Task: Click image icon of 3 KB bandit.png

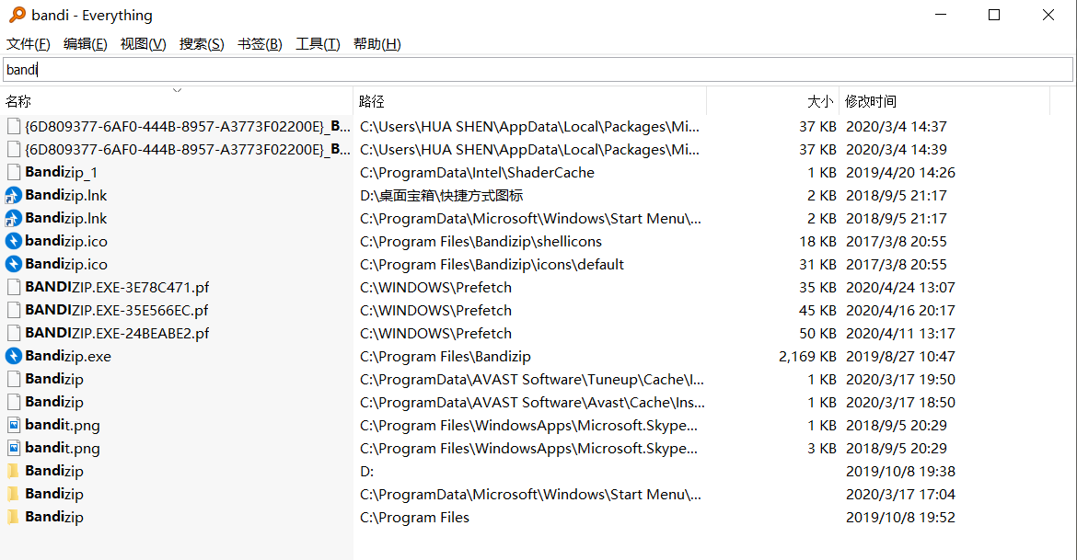Action: coord(14,448)
